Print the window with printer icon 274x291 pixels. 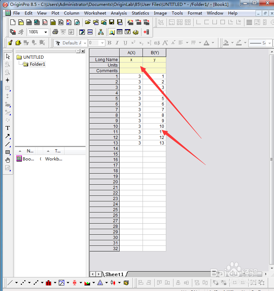55,32
